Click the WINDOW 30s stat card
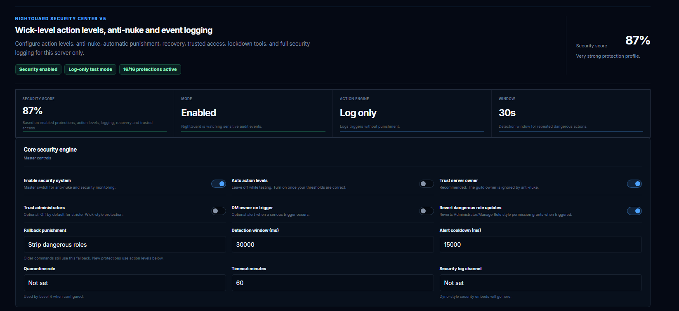The height and width of the screenshot is (311, 679). click(571, 113)
